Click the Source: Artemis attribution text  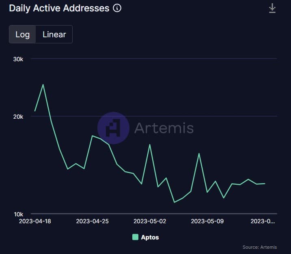point(260,247)
